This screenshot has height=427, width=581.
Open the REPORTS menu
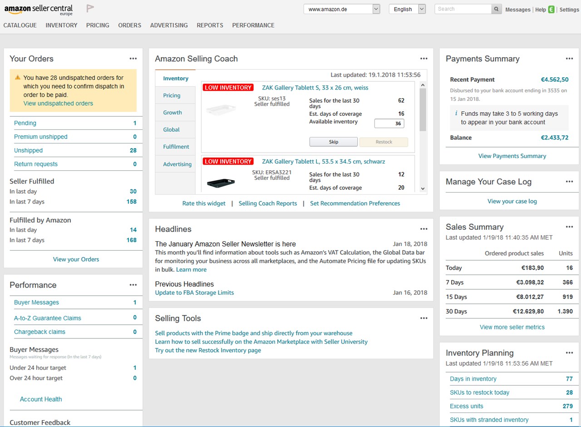[210, 25]
